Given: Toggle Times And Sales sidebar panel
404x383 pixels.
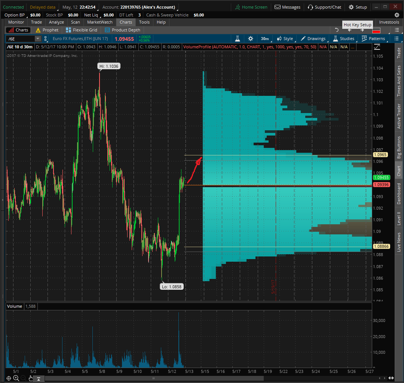Looking at the screenshot, I should click(x=399, y=81).
